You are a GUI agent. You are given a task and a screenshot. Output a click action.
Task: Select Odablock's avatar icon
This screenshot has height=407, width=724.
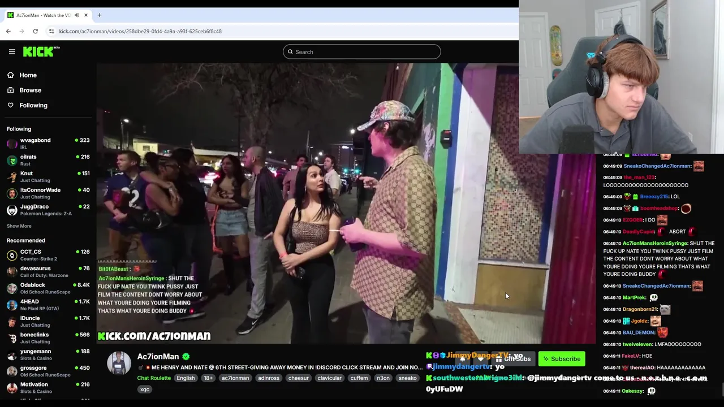pos(12,288)
